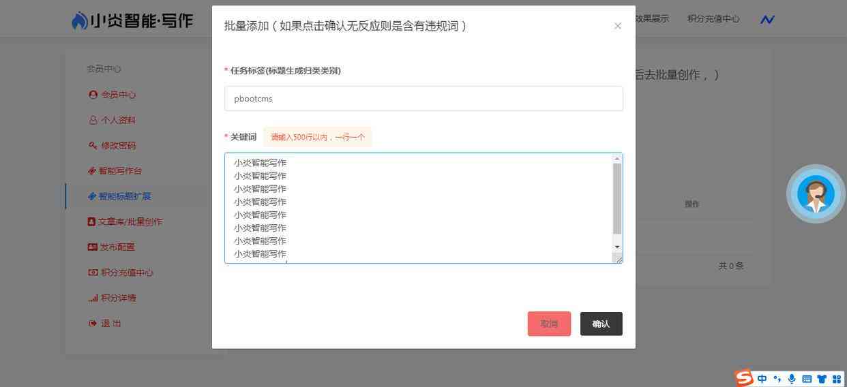Screen dimensions: 847x387
Task: Click the 文章库/批量创作 sidebar icon
Action: click(x=91, y=221)
